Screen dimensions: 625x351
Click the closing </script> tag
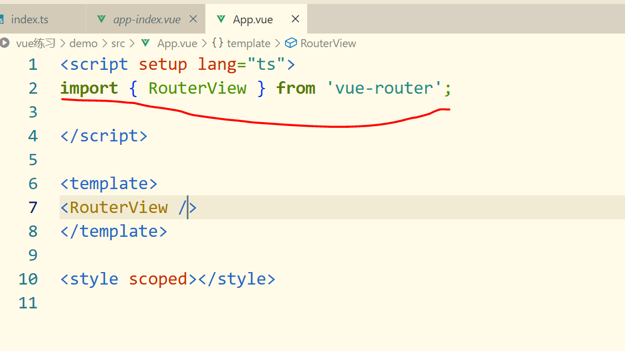[104, 136]
